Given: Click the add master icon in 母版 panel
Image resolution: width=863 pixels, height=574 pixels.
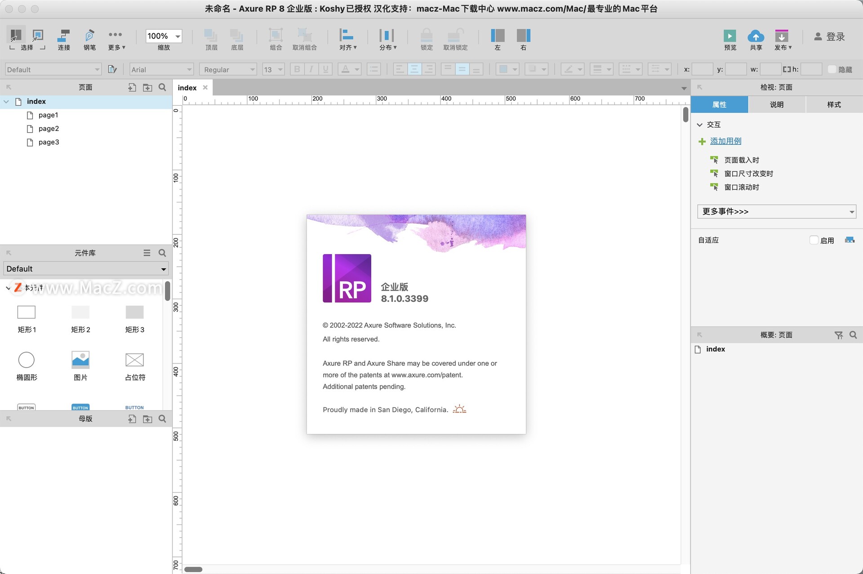Looking at the screenshot, I should (x=132, y=419).
